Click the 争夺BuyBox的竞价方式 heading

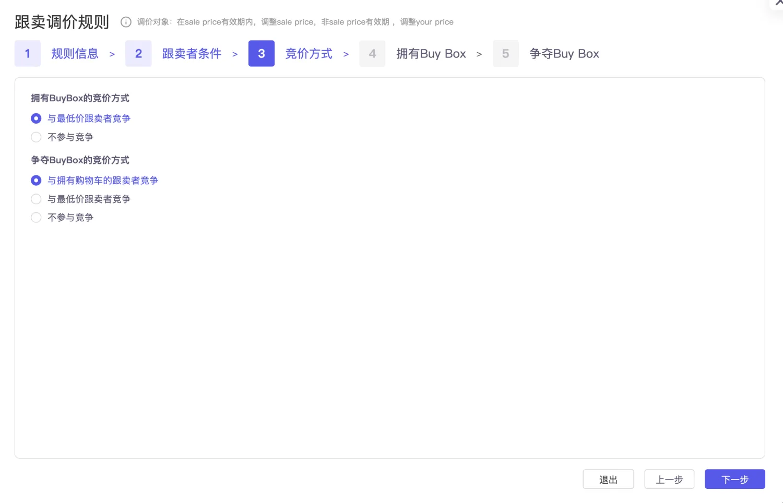coord(80,160)
